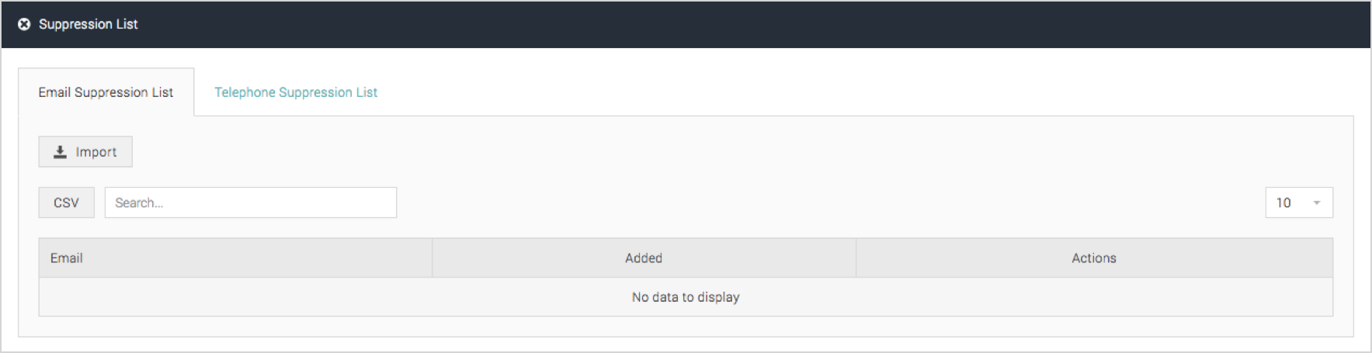Click the Suppression List title text
Image resolution: width=1372 pixels, height=353 pixels.
point(89,24)
